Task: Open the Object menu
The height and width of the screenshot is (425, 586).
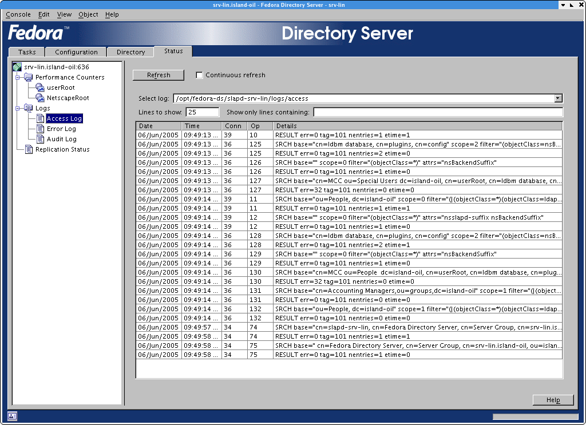Action: [x=88, y=14]
